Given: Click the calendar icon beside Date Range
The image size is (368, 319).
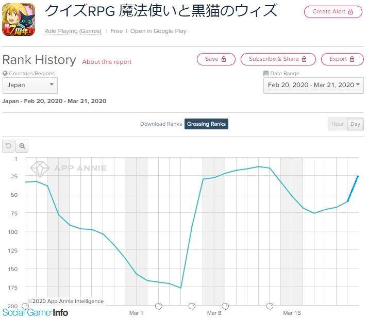Looking at the screenshot, I should tap(266, 73).
